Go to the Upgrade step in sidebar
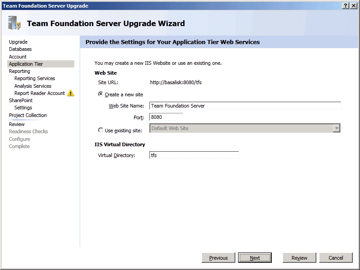 [x=18, y=42]
